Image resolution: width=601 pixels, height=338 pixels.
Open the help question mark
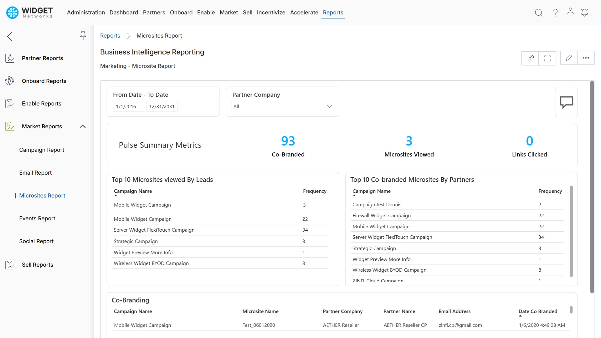(555, 13)
